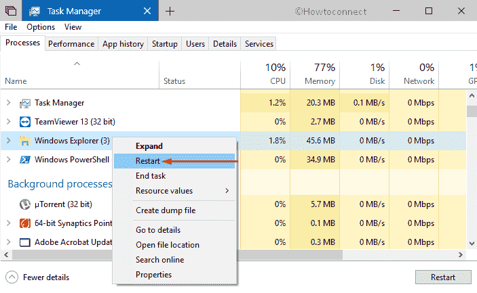Open the Resource values submenu arrow
This screenshot has width=477, height=293.
(x=227, y=190)
